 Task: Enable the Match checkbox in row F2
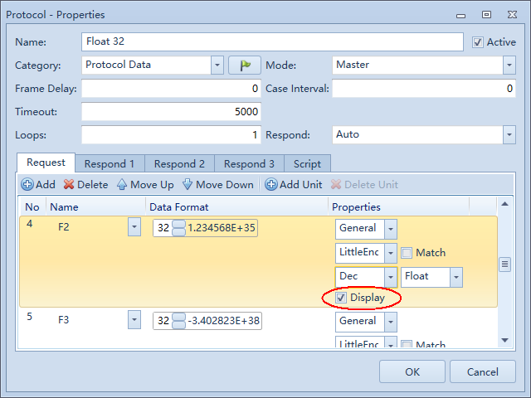tap(407, 253)
